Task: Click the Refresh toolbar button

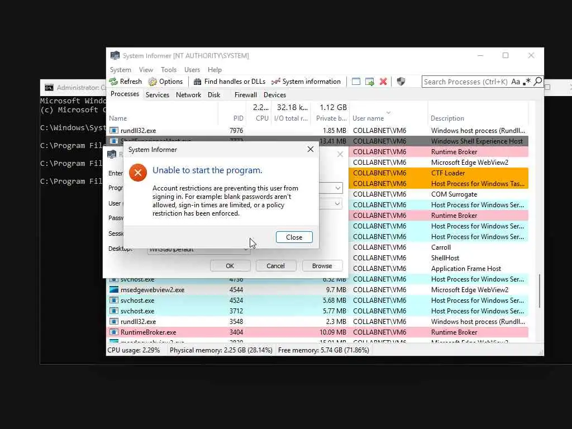Action: tap(126, 82)
